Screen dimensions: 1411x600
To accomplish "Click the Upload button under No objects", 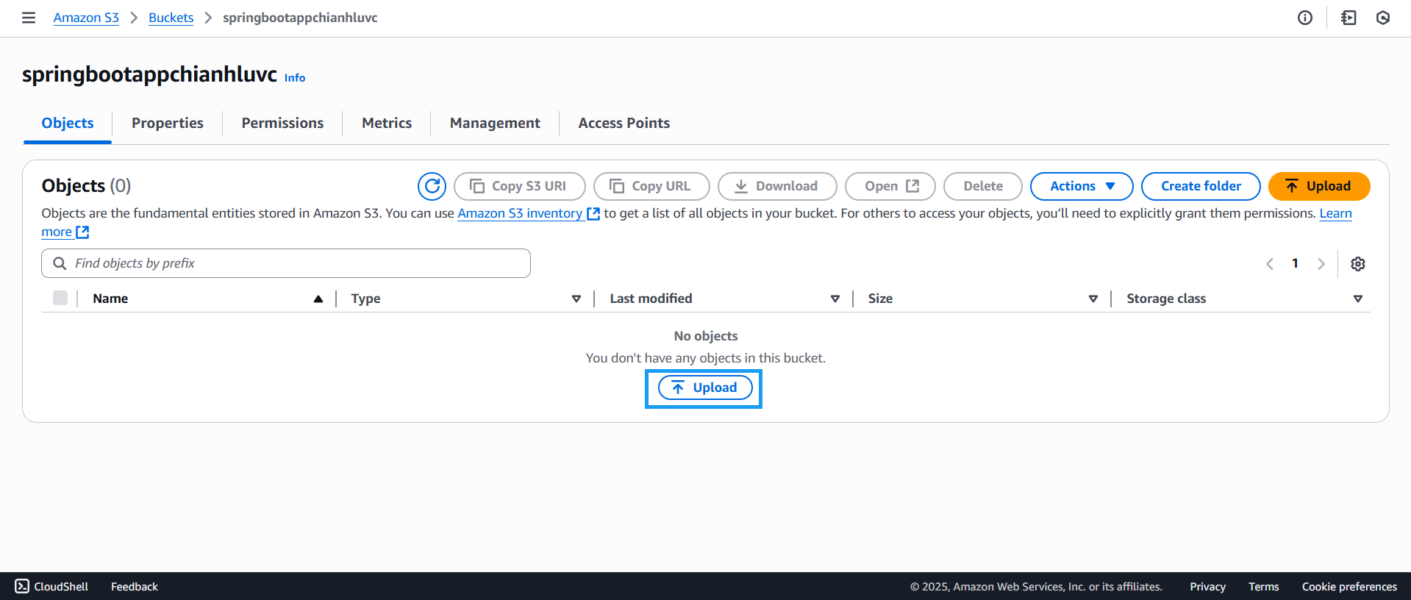I will (704, 387).
